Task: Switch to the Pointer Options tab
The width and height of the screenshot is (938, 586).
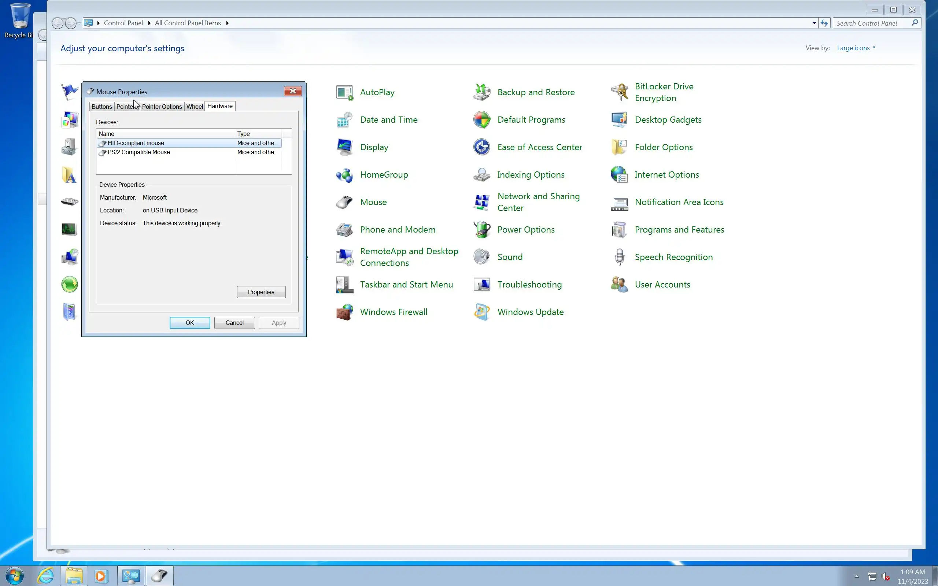Action: click(162, 107)
